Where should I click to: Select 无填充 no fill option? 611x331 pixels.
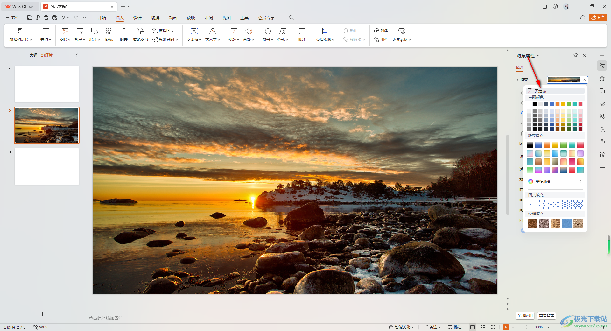click(555, 91)
